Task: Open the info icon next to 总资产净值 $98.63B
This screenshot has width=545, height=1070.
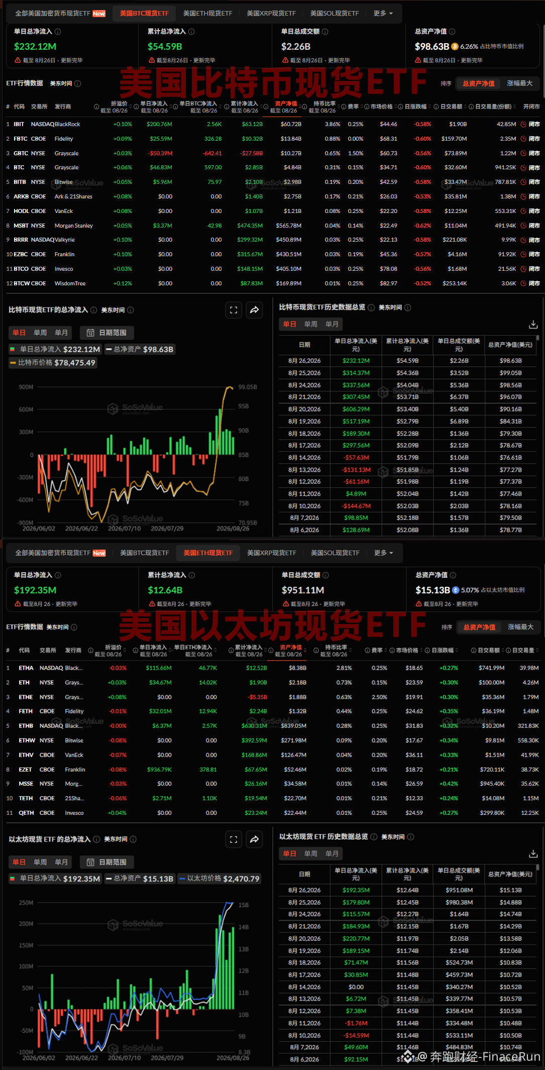Action: click(x=452, y=32)
